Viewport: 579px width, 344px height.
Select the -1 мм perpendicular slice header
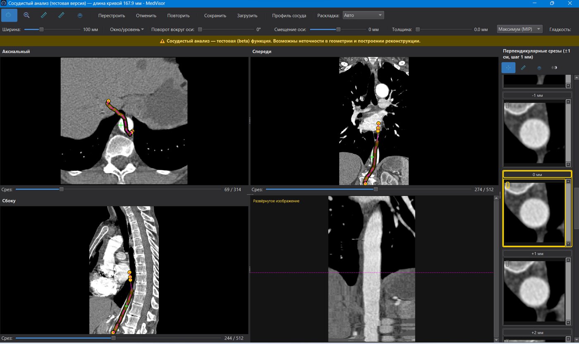(x=537, y=95)
